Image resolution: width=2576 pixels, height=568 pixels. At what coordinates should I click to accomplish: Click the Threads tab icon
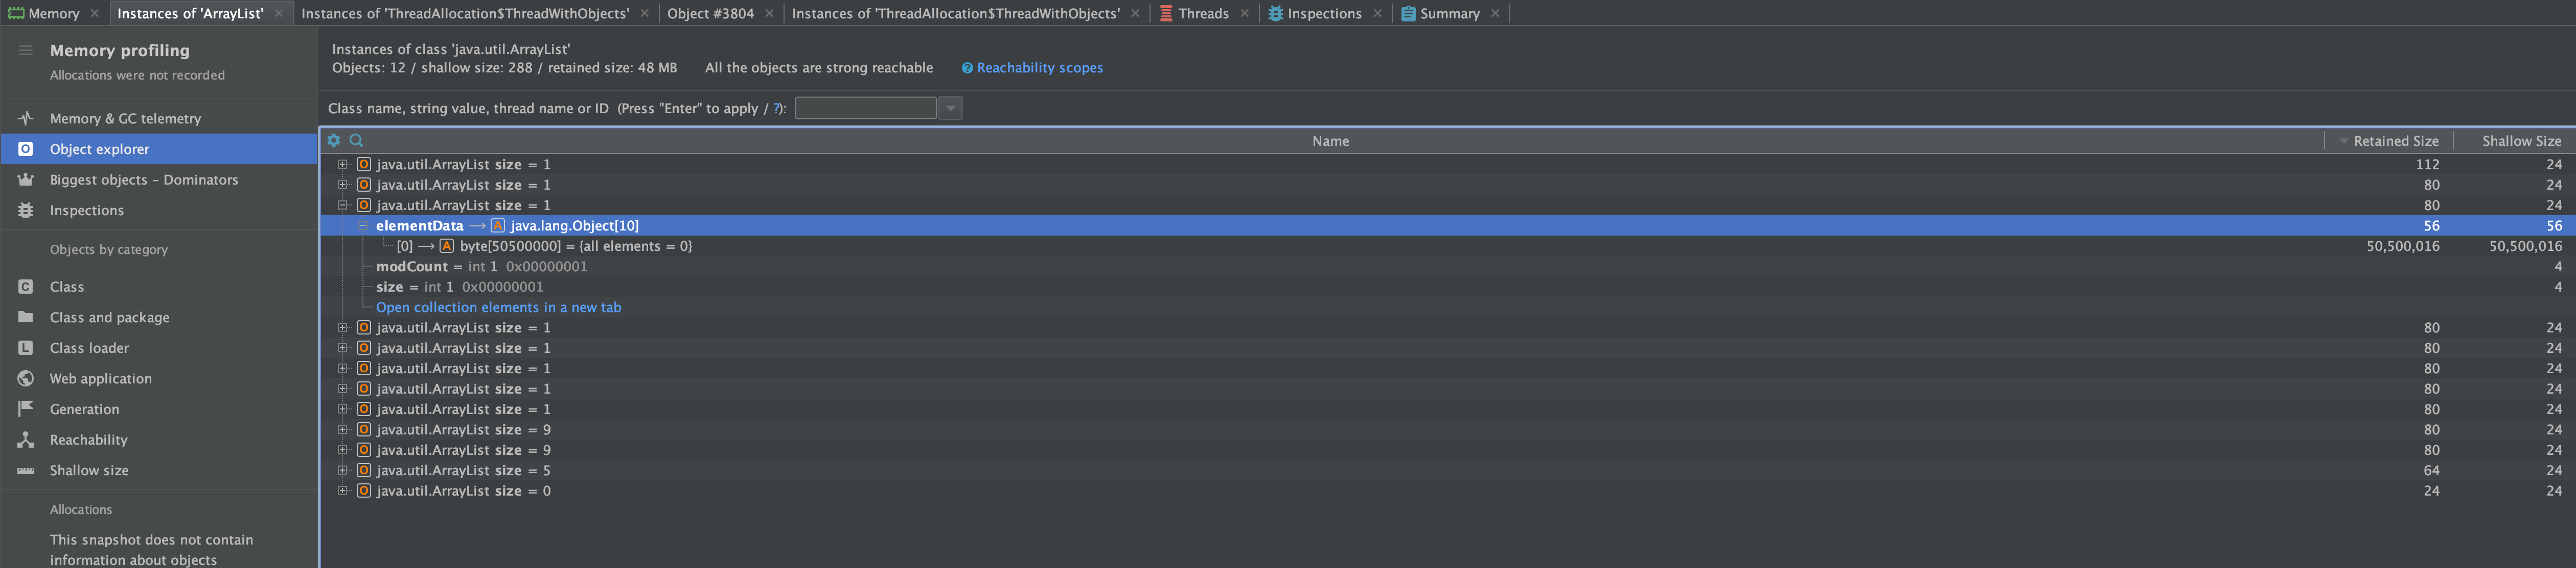(1166, 13)
